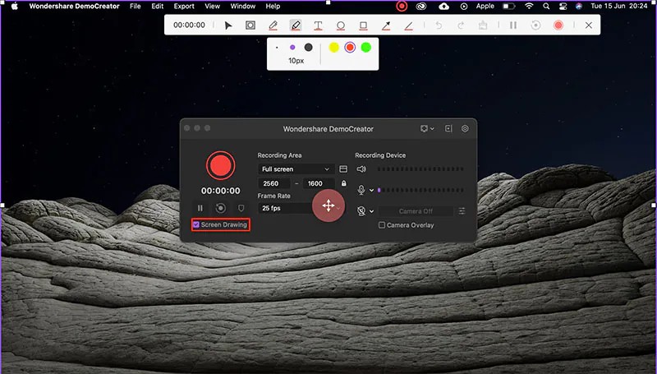Select the pen drawing tool
The image size is (657, 374).
[x=273, y=25]
